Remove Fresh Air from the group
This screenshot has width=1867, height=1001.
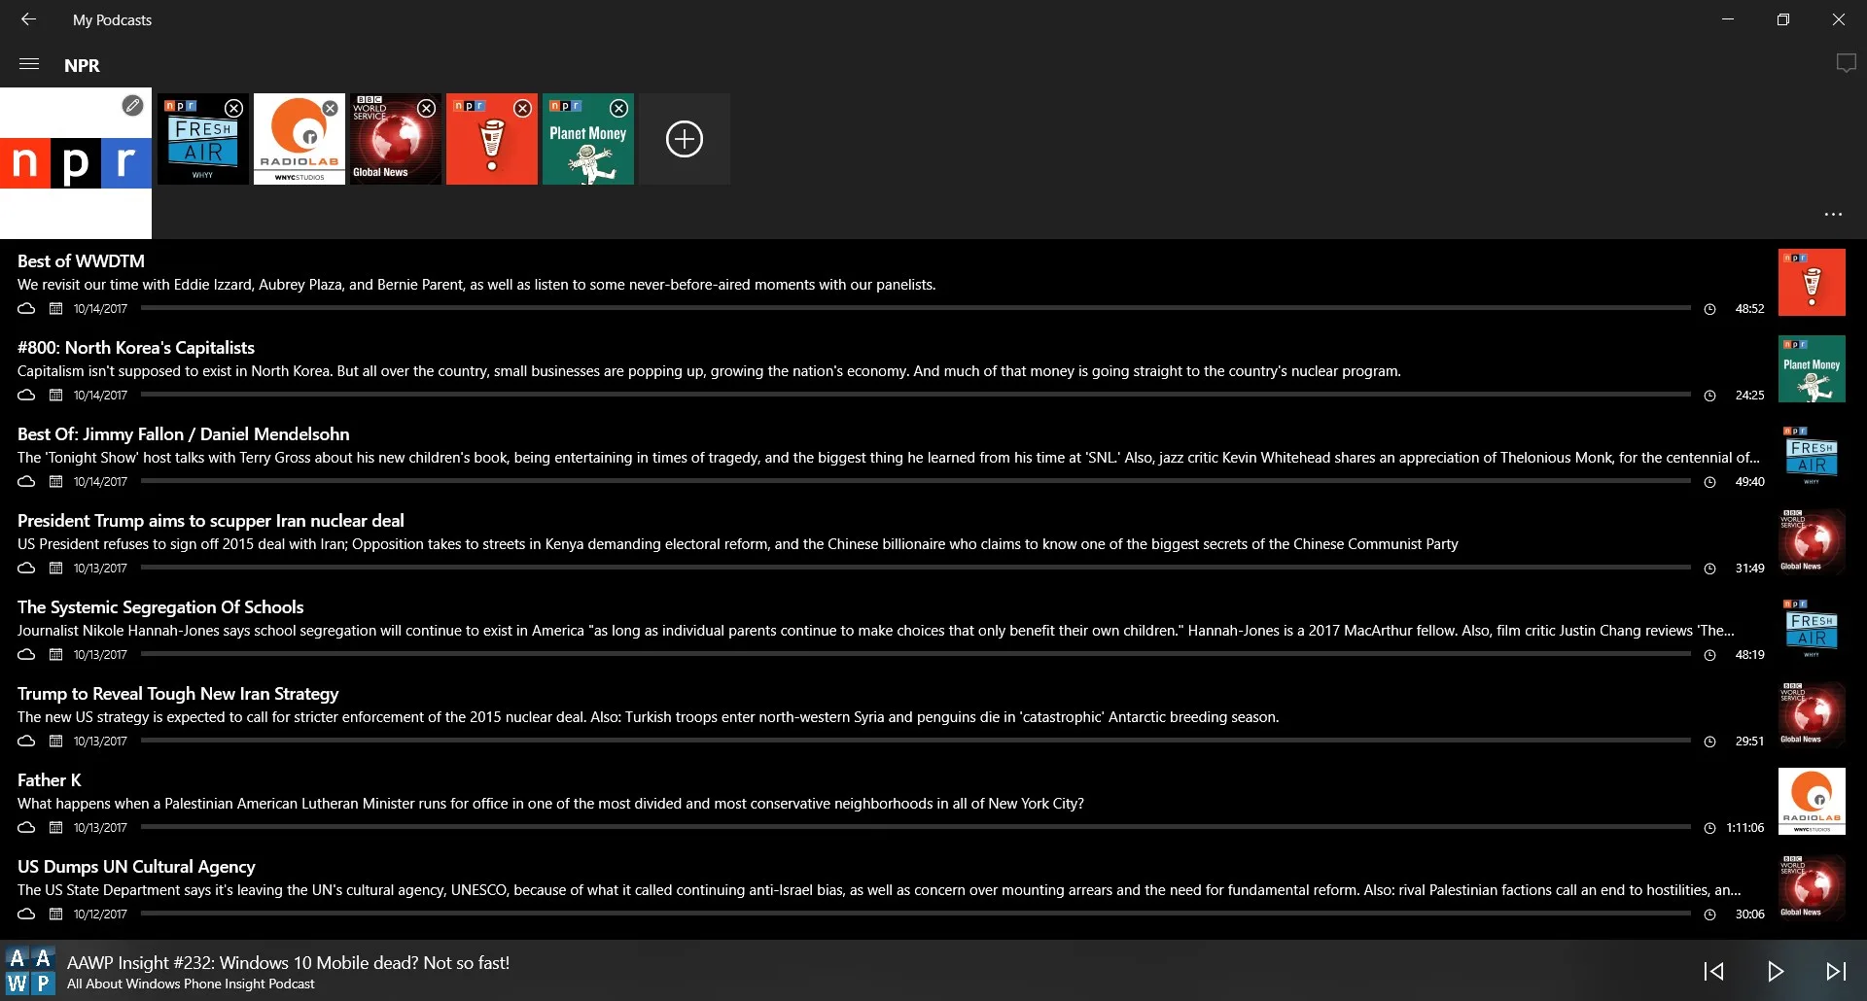233,108
